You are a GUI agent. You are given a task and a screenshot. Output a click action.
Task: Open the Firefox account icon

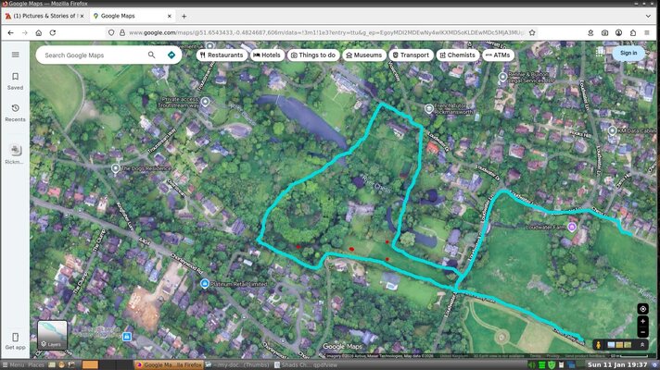pos(619,32)
